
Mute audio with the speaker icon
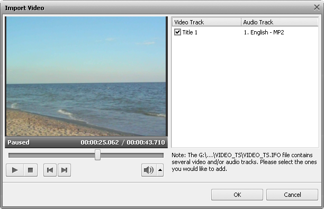coord(149,170)
